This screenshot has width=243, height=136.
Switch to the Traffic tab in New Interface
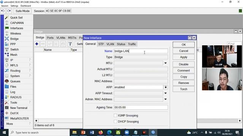(132, 44)
